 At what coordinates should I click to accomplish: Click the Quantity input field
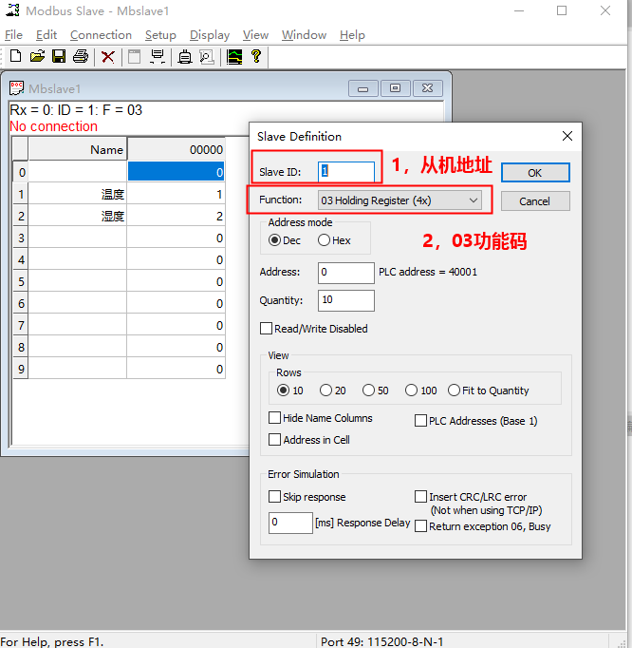[x=346, y=300]
